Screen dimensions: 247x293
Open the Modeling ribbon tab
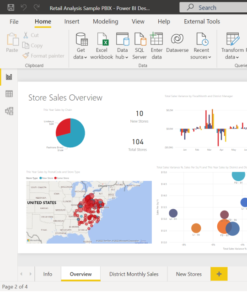pos(106,22)
